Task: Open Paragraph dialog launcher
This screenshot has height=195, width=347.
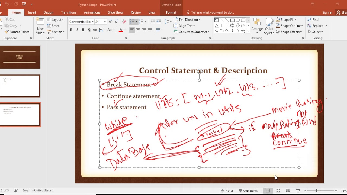Action: tap(210, 38)
